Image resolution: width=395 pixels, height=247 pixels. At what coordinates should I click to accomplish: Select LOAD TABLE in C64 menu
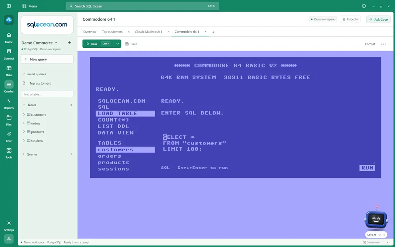point(125,114)
